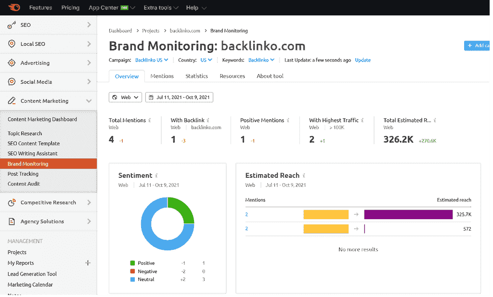Open the App Center menu
Viewport: 493px width, 297px height.
112,8
